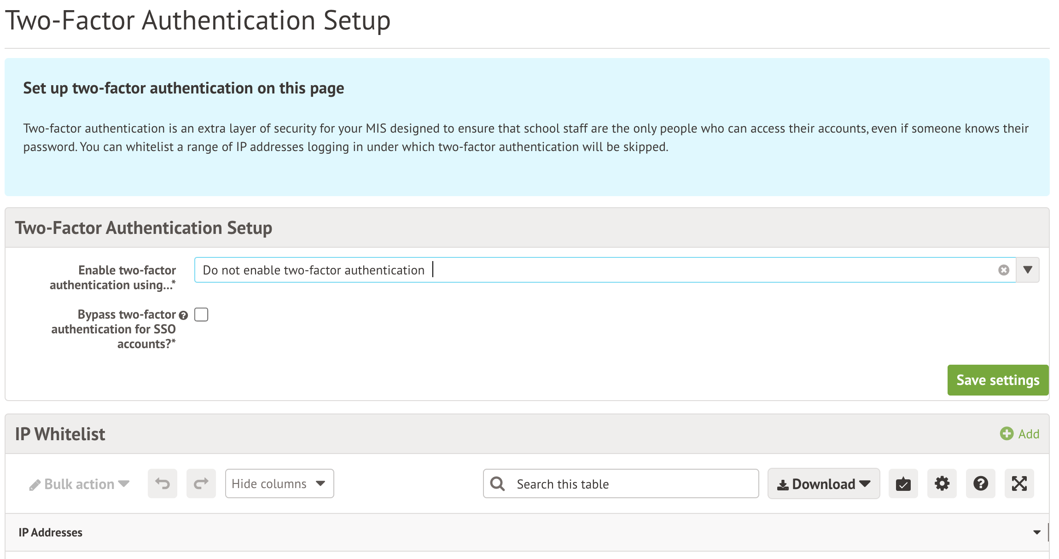Click the SSO bypass help tooltip icon
Screen dimensions: 1059x559
coord(183,315)
